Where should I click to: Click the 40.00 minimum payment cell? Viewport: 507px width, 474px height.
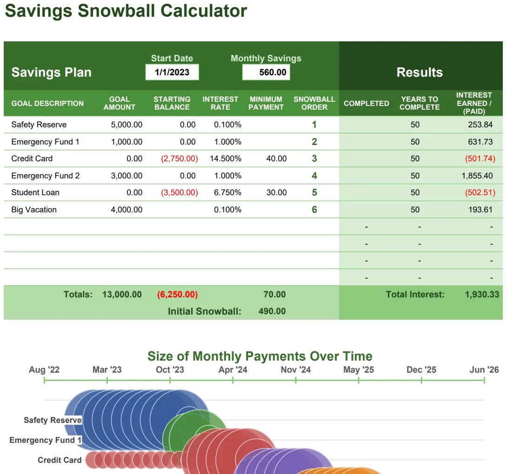tap(276, 158)
